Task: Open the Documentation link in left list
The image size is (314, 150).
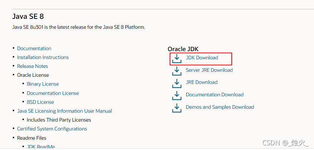Action: (x=34, y=49)
